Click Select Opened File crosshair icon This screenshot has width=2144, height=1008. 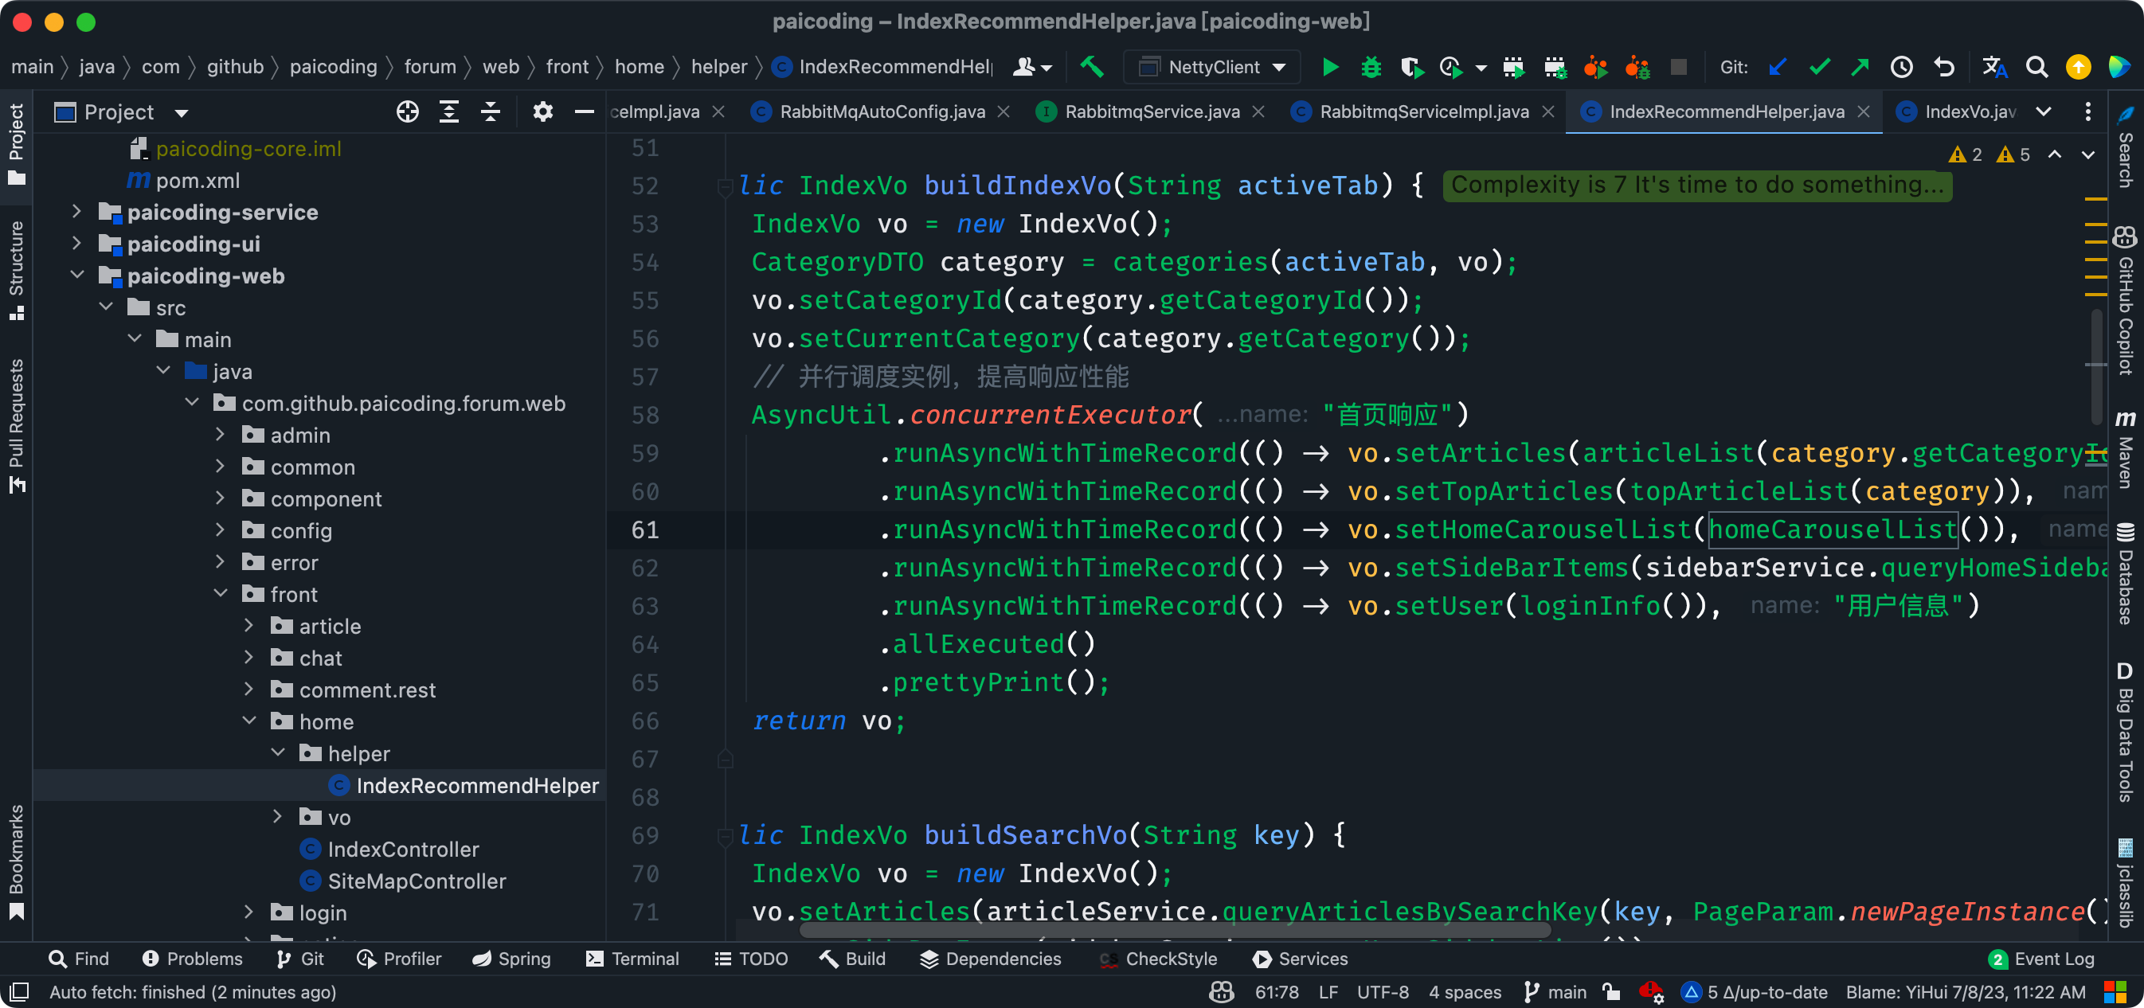click(407, 111)
